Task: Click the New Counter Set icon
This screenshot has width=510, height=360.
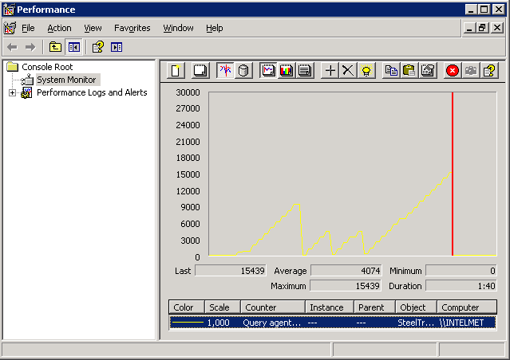Action: point(176,70)
